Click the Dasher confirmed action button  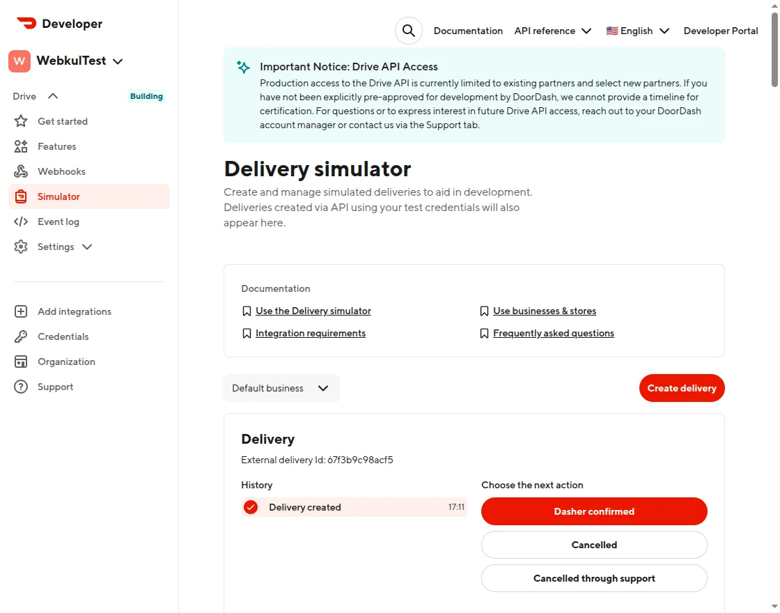click(594, 511)
